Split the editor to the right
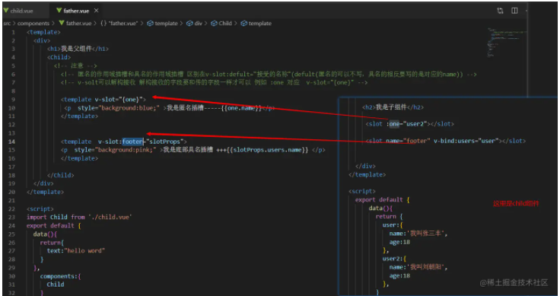The height and width of the screenshot is (296, 560). (x=514, y=11)
